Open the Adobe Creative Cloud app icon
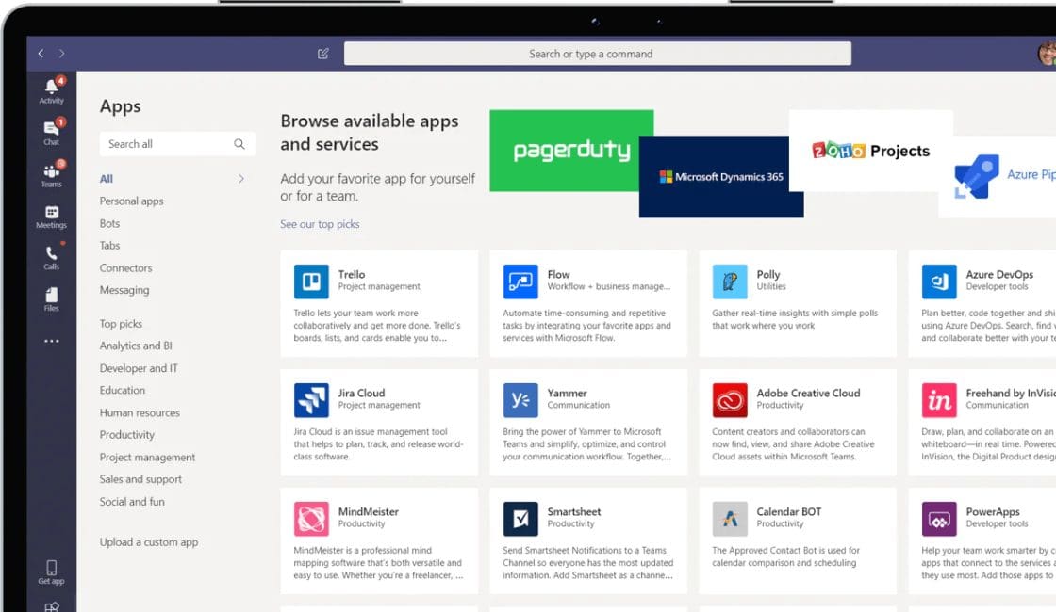 [730, 400]
